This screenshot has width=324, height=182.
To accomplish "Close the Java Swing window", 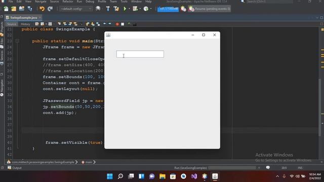I will (x=215, y=35).
